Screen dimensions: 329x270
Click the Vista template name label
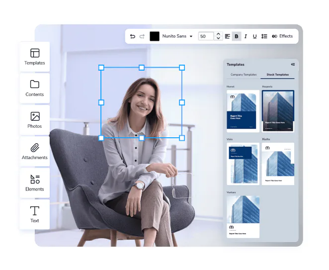pos(230,139)
